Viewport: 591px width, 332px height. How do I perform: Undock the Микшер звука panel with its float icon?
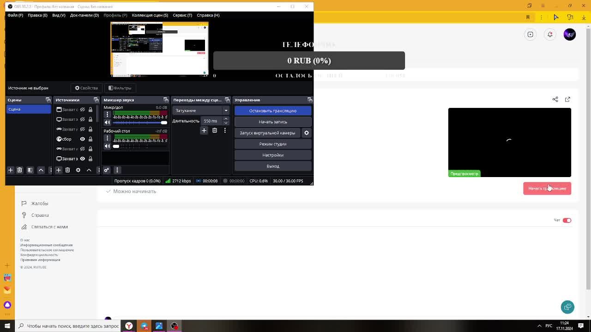coord(166,100)
